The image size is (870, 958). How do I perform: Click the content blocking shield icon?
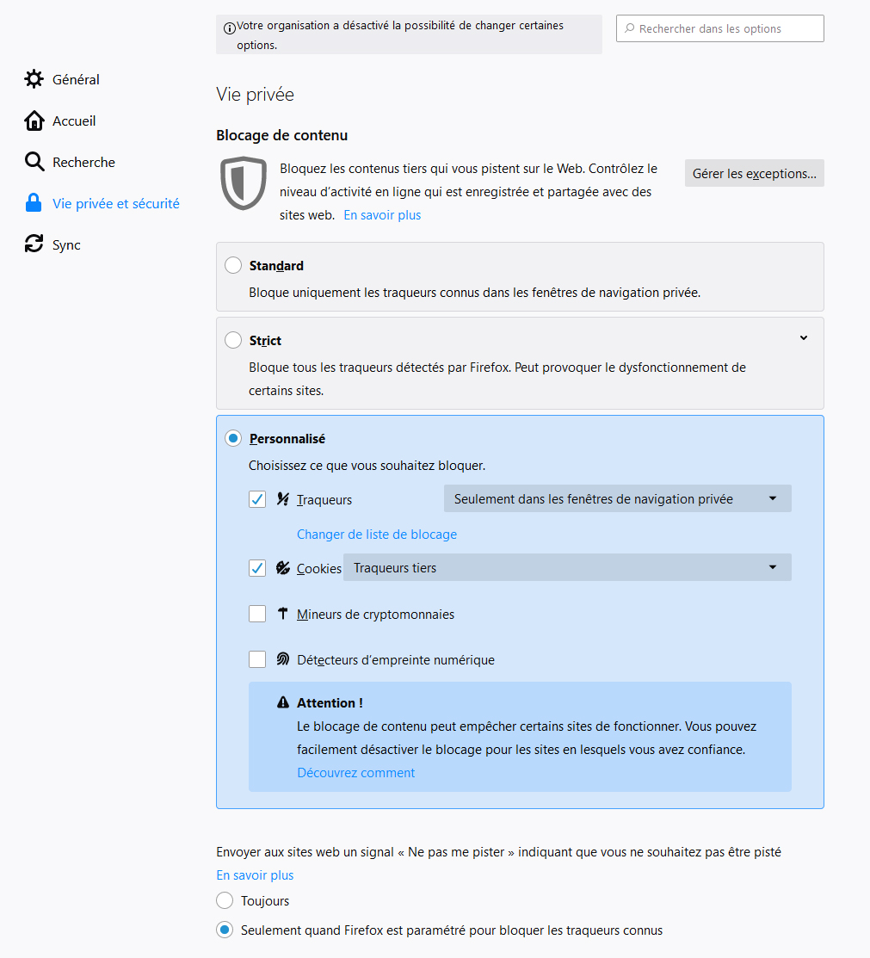(x=244, y=183)
